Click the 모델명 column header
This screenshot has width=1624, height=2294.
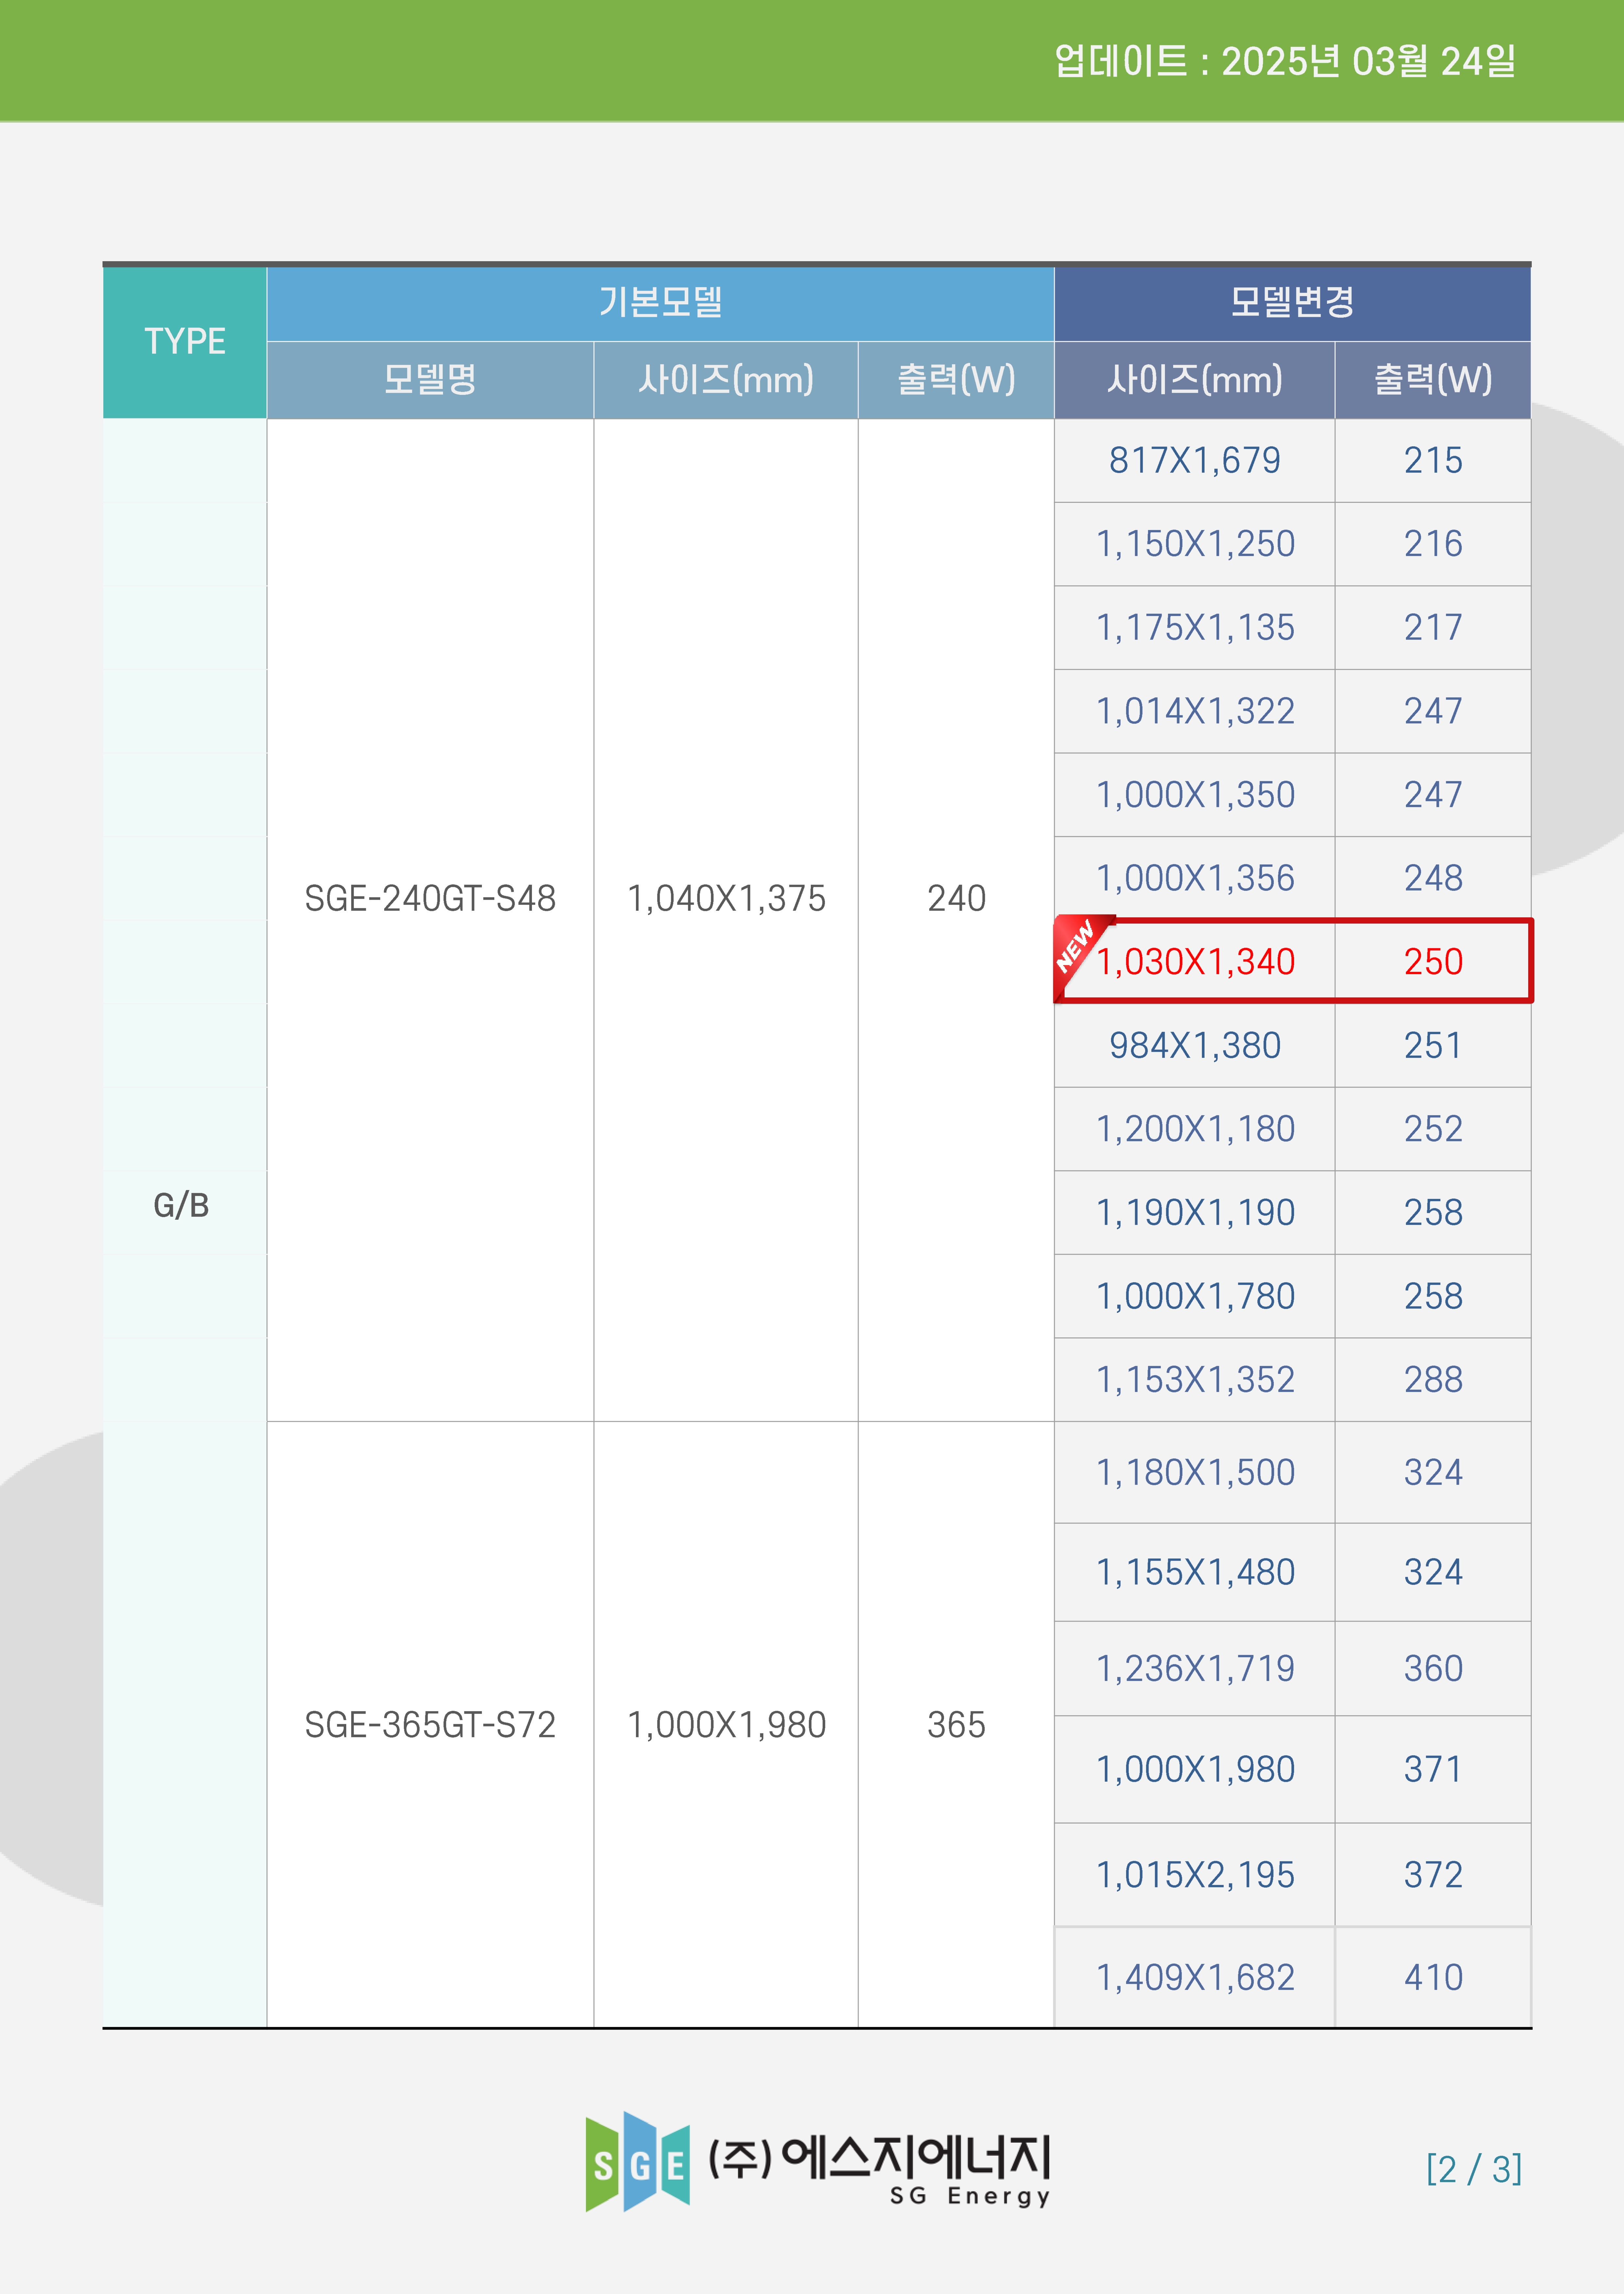[430, 380]
